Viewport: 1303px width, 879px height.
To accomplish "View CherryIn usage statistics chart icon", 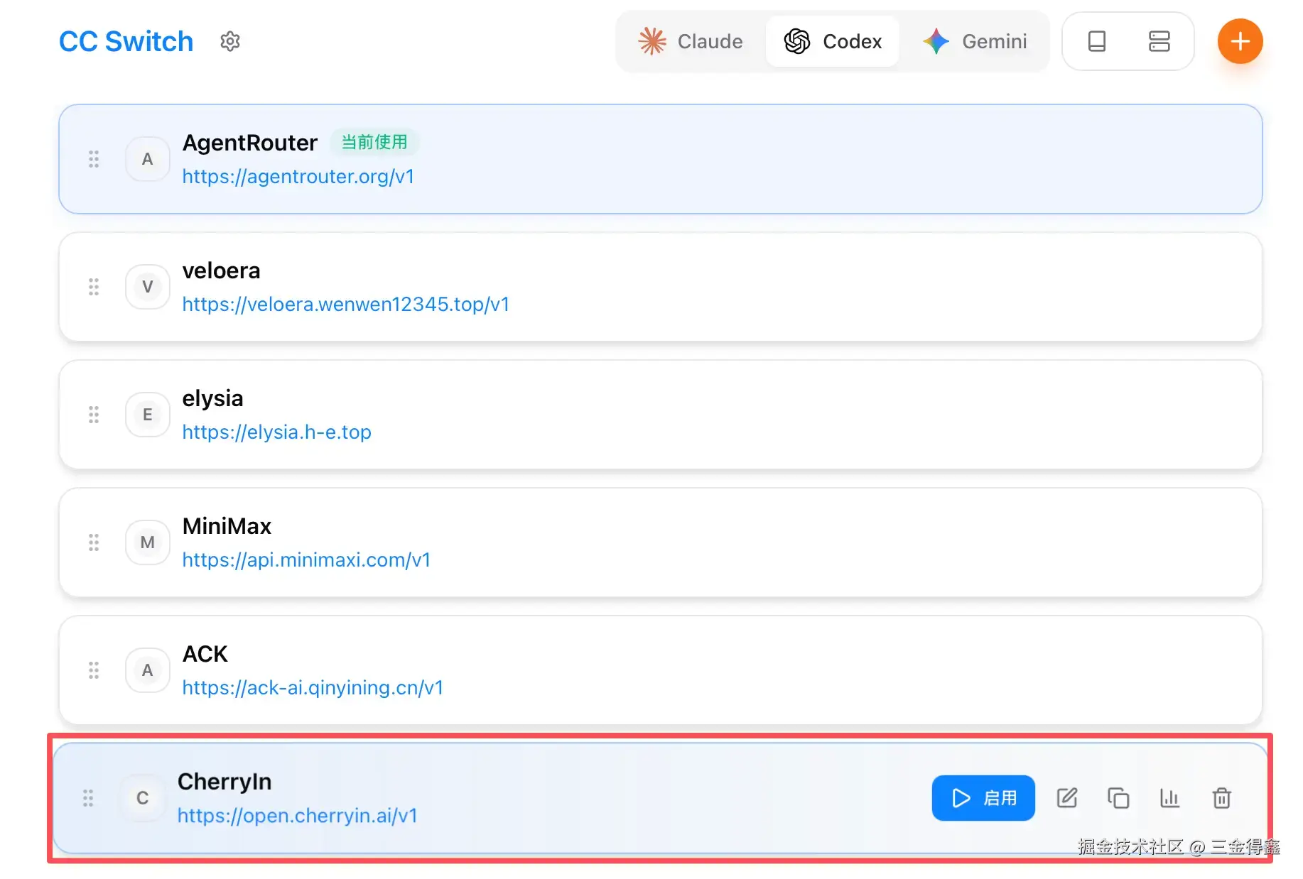I will coord(1169,798).
